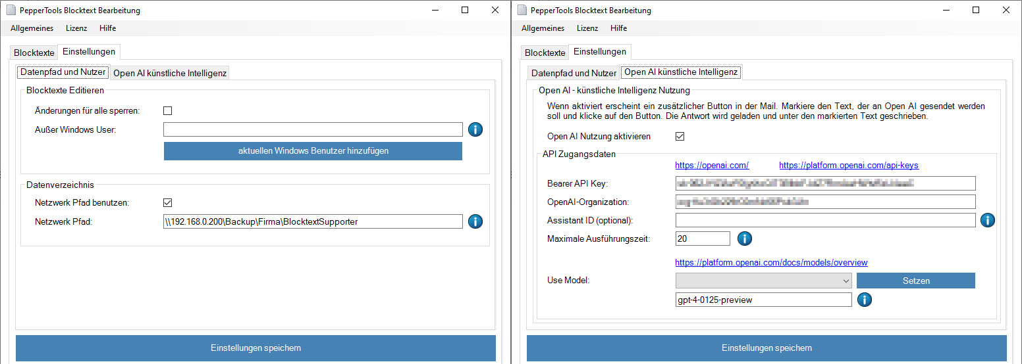Toggle Änderungen für alle sperren checkbox

[167, 111]
